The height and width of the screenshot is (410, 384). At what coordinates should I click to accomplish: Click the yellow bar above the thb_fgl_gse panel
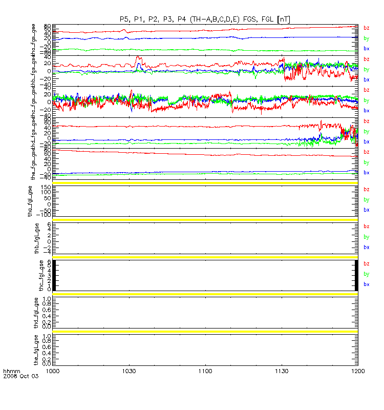pyautogui.click(x=205, y=220)
